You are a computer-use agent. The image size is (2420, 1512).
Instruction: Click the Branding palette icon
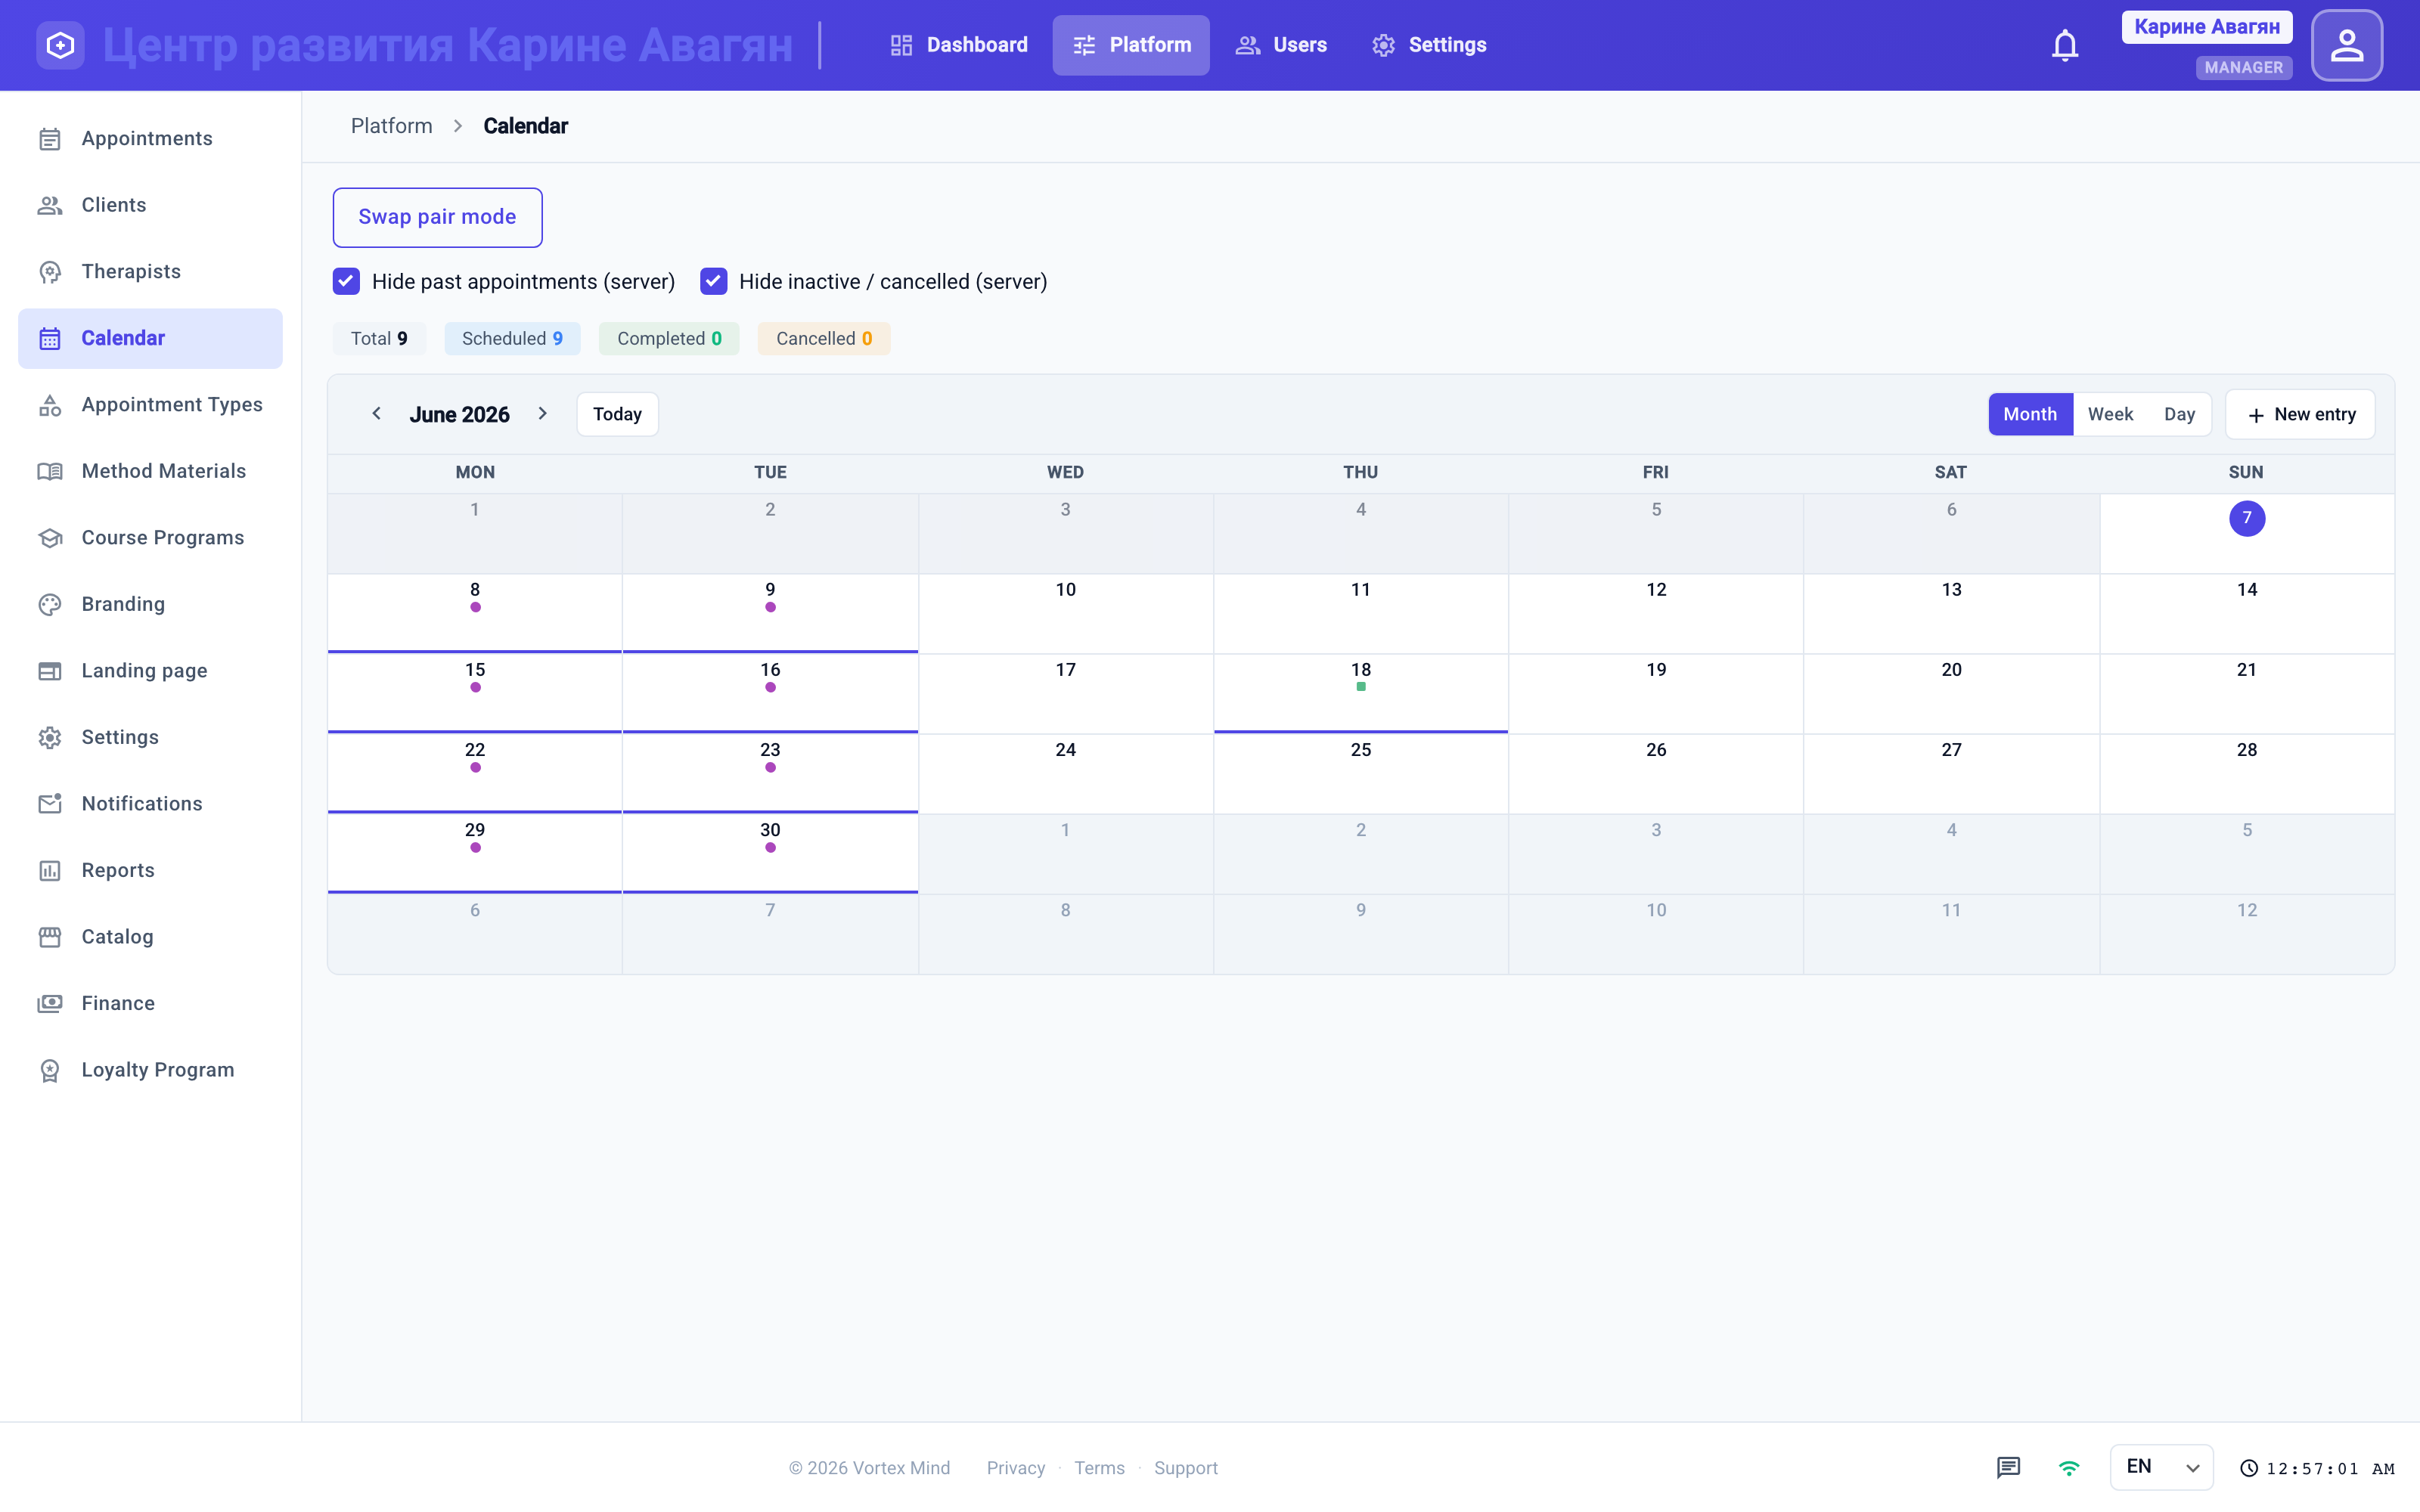(x=50, y=604)
